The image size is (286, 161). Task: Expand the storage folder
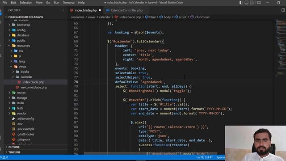pos(22,98)
